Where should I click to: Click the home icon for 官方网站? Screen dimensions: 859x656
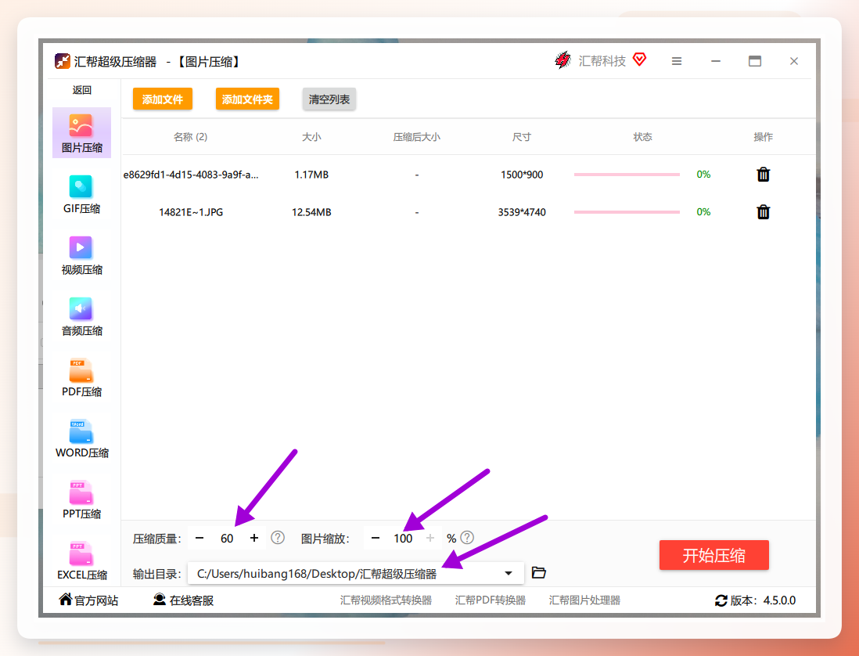click(66, 599)
